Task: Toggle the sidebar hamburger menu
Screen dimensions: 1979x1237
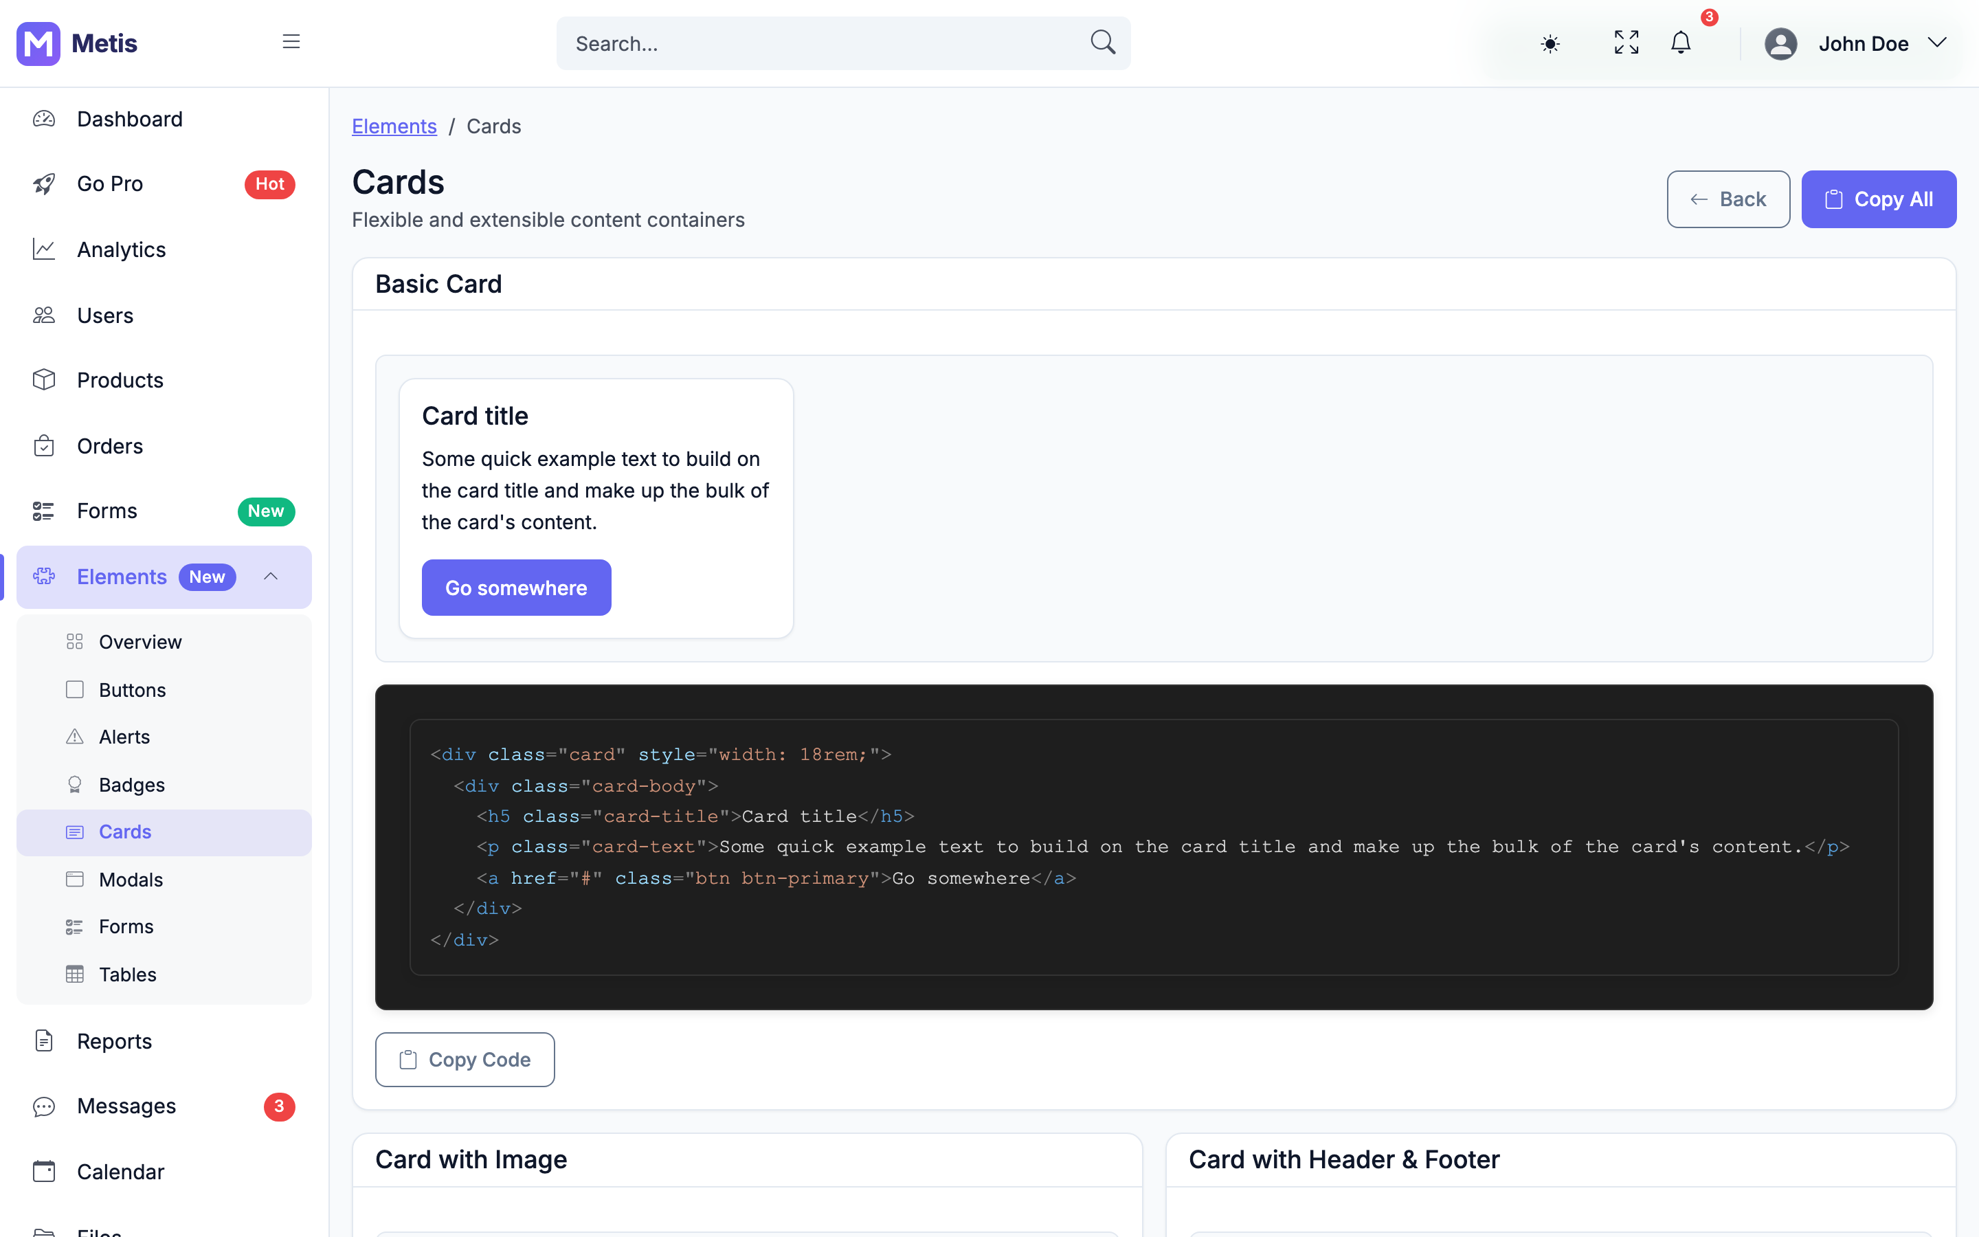Action: coord(291,42)
